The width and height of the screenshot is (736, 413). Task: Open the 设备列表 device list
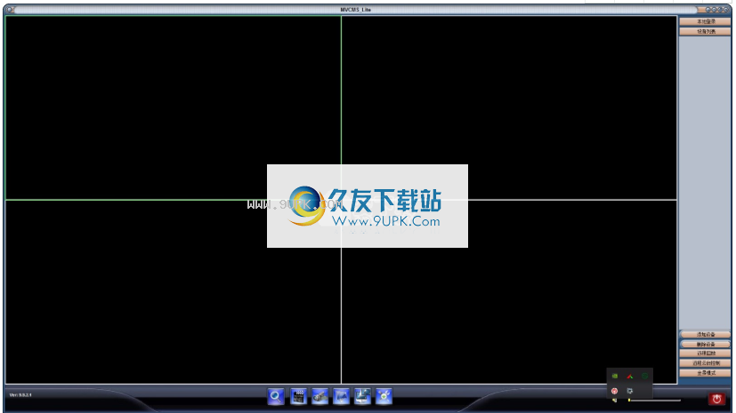[x=706, y=31]
